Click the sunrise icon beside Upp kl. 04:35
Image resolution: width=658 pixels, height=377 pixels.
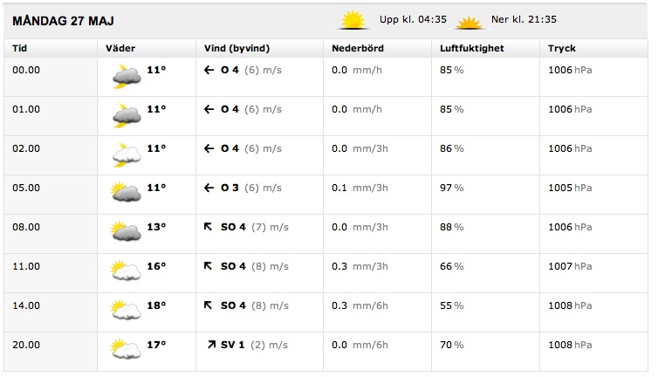[x=353, y=20]
